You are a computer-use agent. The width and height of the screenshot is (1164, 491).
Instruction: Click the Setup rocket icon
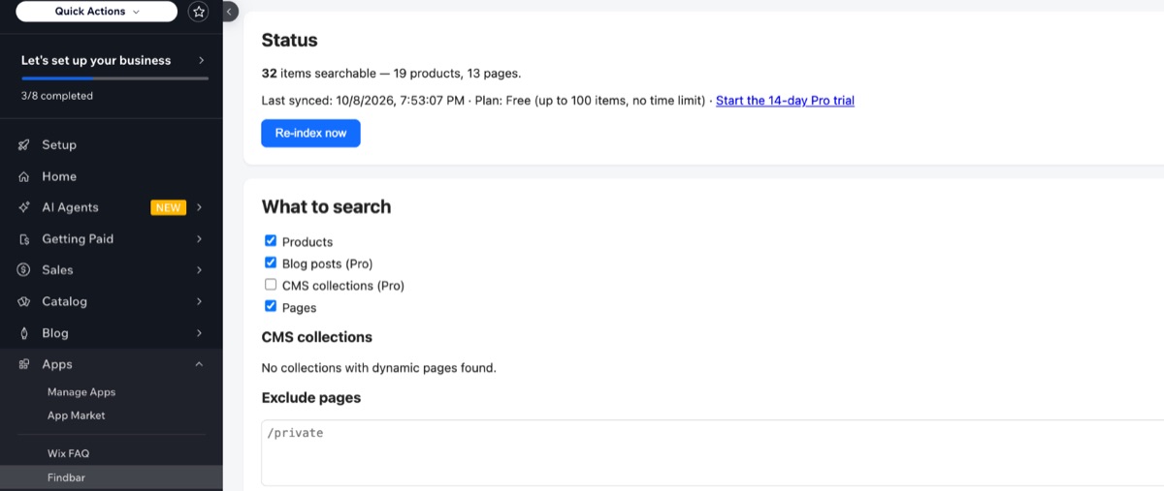(23, 145)
